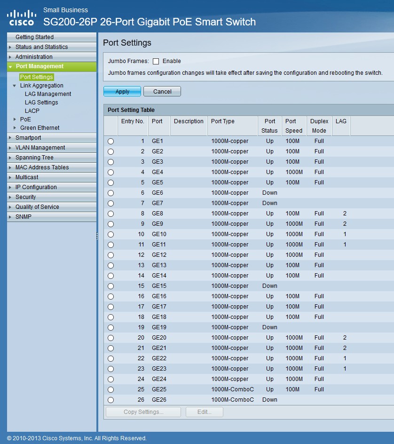
Task: Select the radio button for port GE4
Action: click(110, 172)
